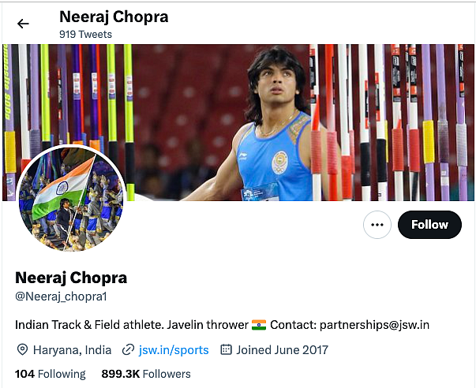Click the 919 Tweets count
The height and width of the screenshot is (388, 476).
pos(85,35)
